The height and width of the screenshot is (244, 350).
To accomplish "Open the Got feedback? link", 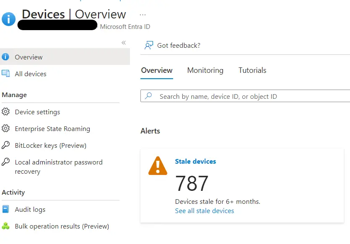I will [x=179, y=46].
